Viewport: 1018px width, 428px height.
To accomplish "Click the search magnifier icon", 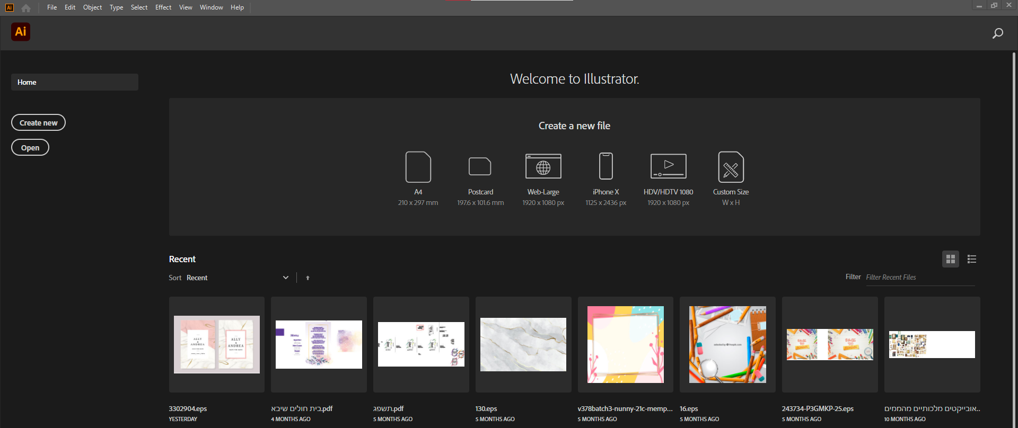I will click(x=997, y=33).
